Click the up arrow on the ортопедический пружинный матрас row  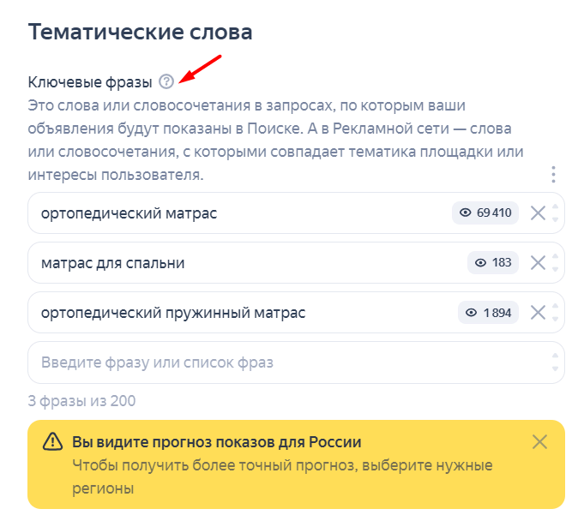(555, 306)
